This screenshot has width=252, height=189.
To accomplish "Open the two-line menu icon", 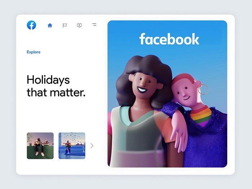I will [x=94, y=24].
